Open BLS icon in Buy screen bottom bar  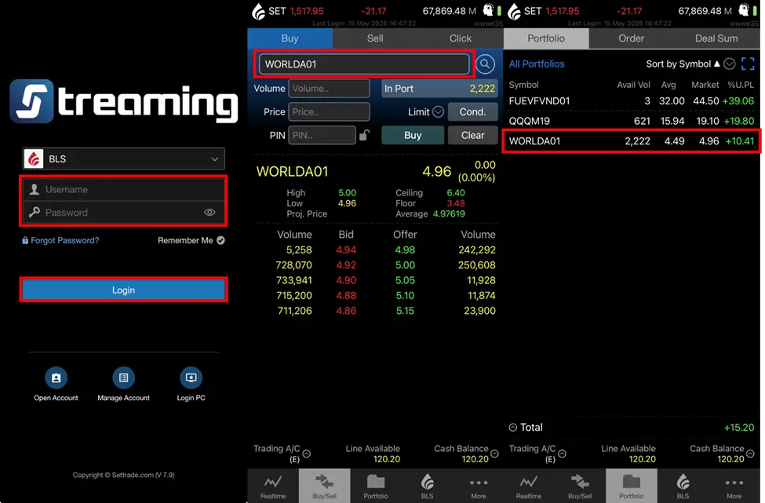(x=428, y=487)
